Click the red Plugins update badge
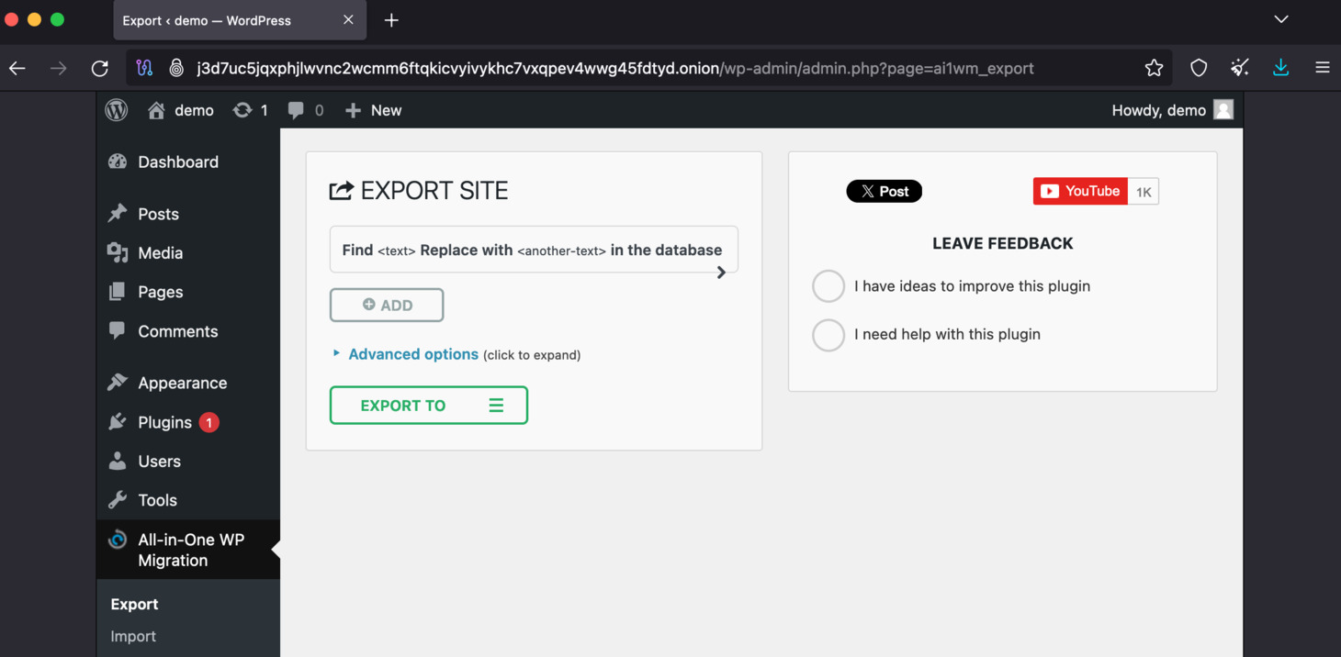The height and width of the screenshot is (657, 1341). point(209,423)
